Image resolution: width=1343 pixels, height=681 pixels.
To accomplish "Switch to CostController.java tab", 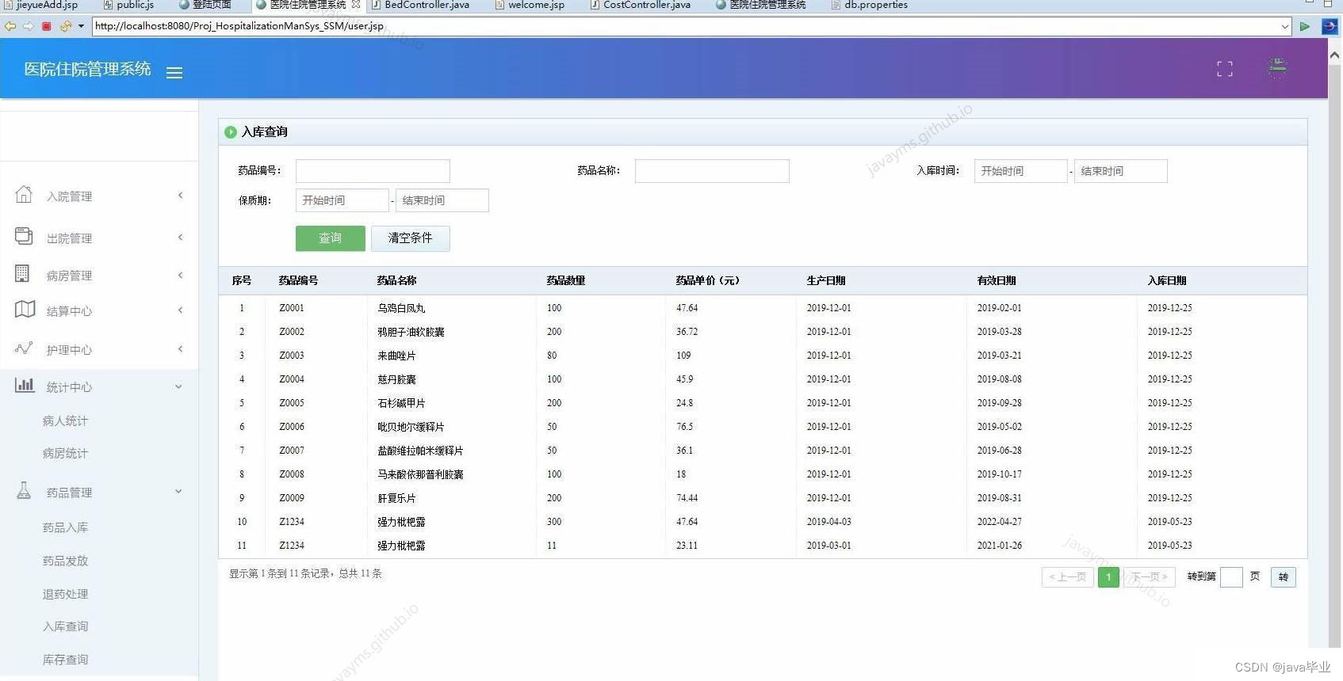I will click(641, 5).
